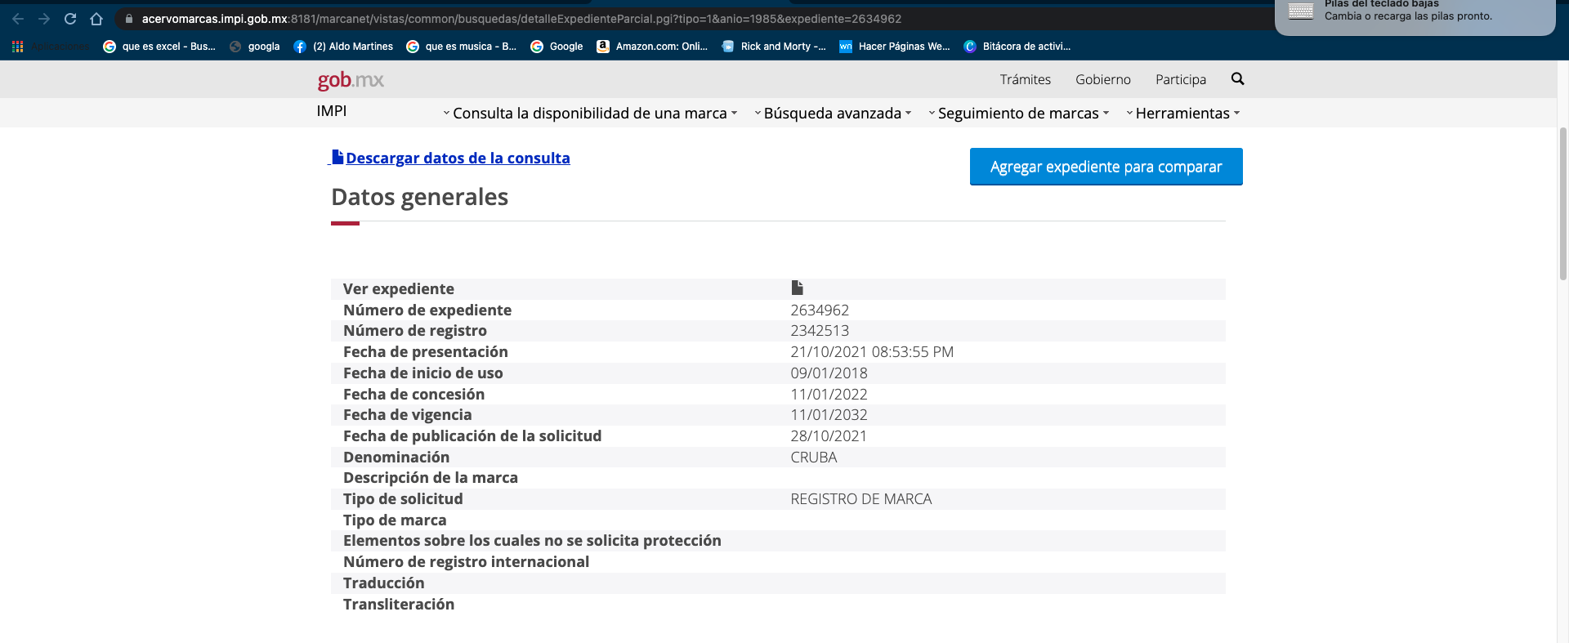This screenshot has height=643, width=1569.
Task: Click Agregar expediente para comparar button
Action: tap(1106, 167)
